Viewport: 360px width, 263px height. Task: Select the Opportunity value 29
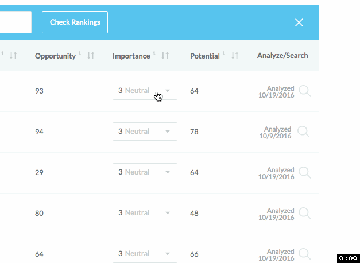(39, 172)
